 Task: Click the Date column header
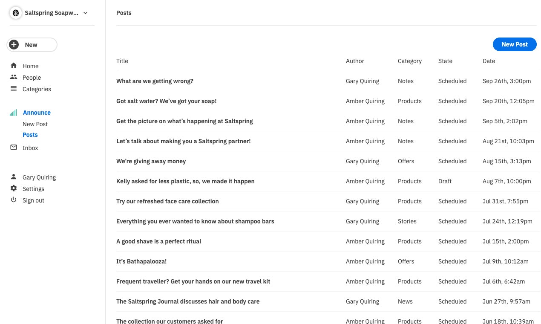[489, 61]
